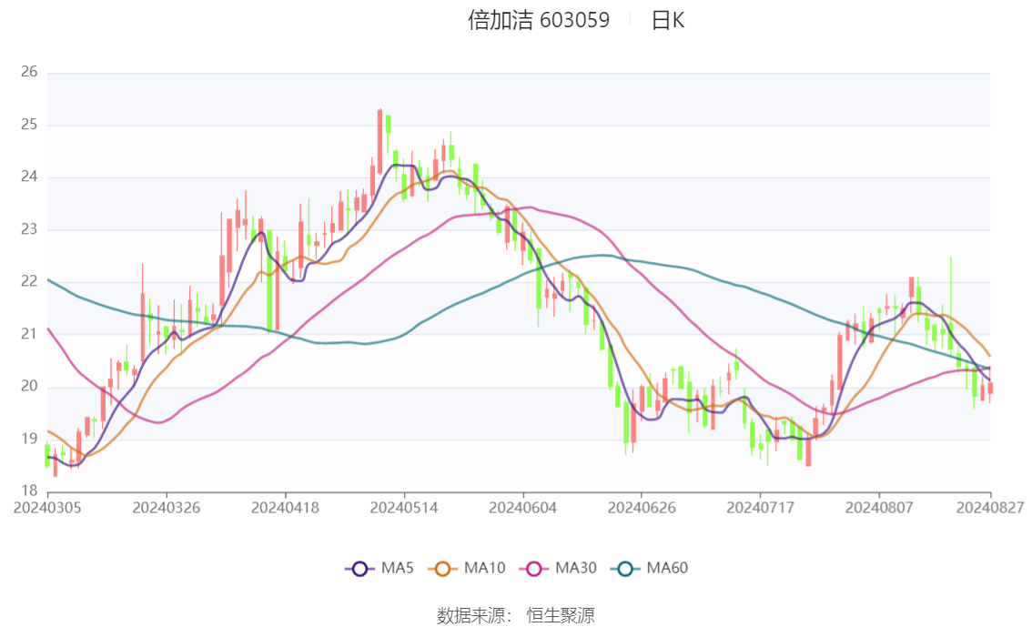Image resolution: width=1032 pixels, height=627 pixels.
Task: Click the 20240604 date axis label
Action: click(x=522, y=508)
